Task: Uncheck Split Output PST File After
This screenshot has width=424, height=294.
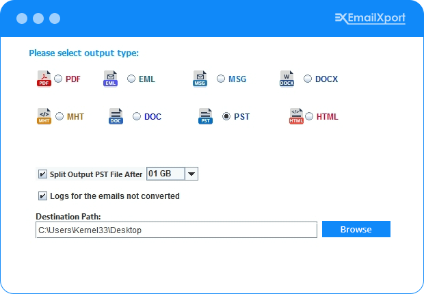Action: click(x=43, y=174)
